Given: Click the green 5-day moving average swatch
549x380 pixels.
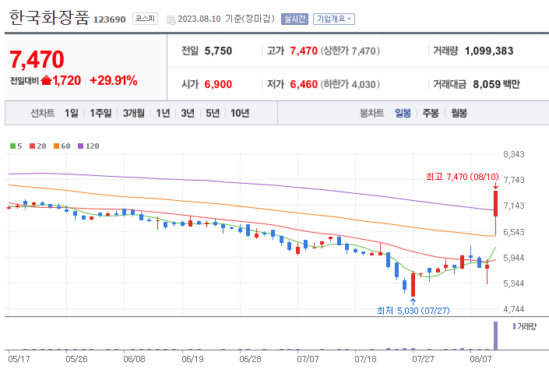Looking at the screenshot, I should (x=12, y=146).
